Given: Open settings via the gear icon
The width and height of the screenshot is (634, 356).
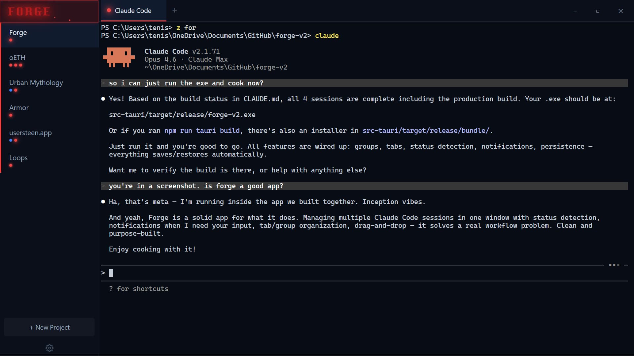Looking at the screenshot, I should (49, 348).
